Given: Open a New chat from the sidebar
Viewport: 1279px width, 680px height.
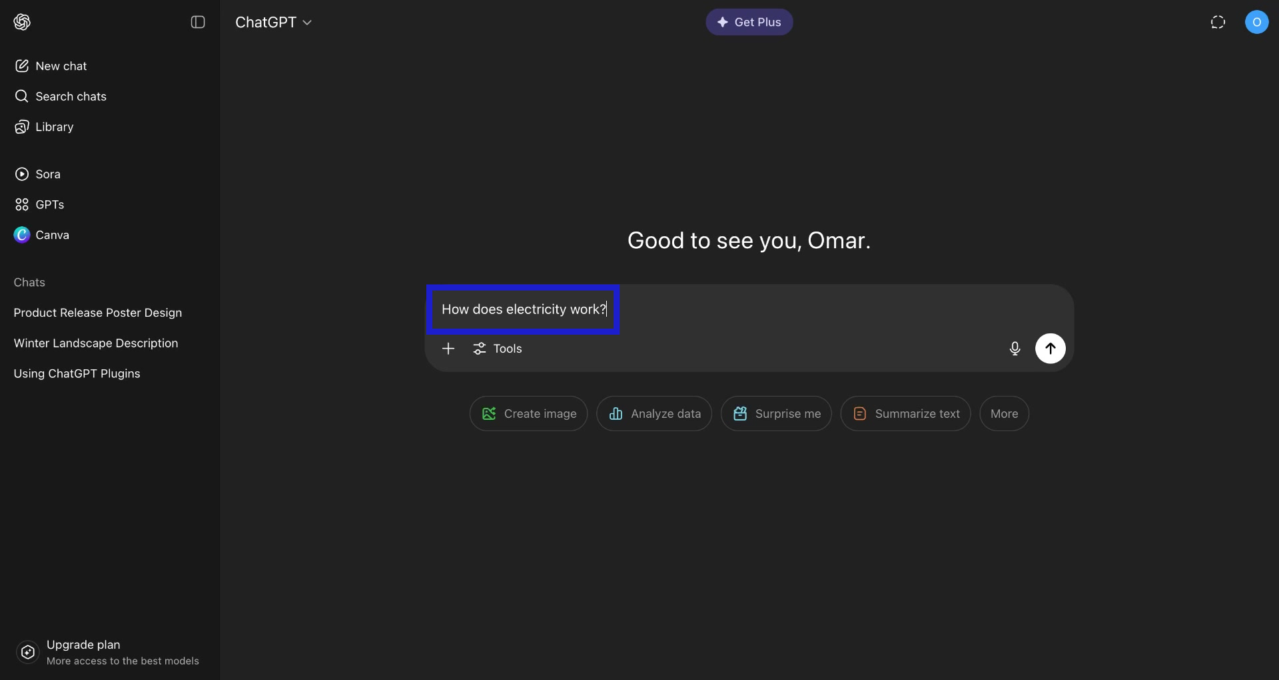Looking at the screenshot, I should (x=61, y=65).
